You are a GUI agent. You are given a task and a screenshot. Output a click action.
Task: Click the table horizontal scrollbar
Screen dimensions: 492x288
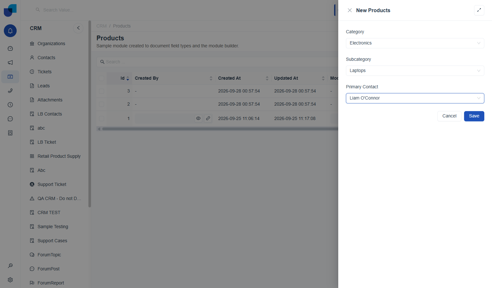220,129
